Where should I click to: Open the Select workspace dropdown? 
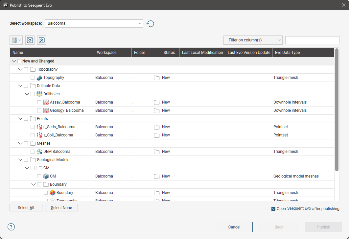[94, 23]
